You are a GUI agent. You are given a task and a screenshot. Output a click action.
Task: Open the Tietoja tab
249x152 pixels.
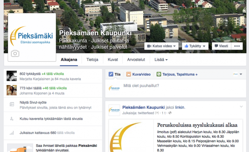tap(92, 60)
